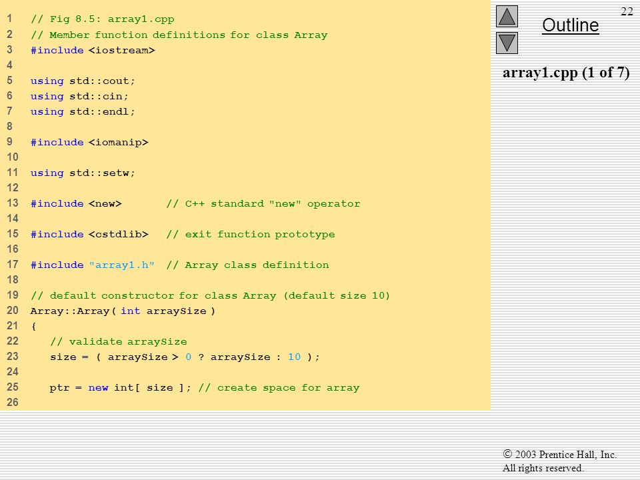Click the #include <new> directive
The width and height of the screenshot is (640, 480).
(x=76, y=204)
